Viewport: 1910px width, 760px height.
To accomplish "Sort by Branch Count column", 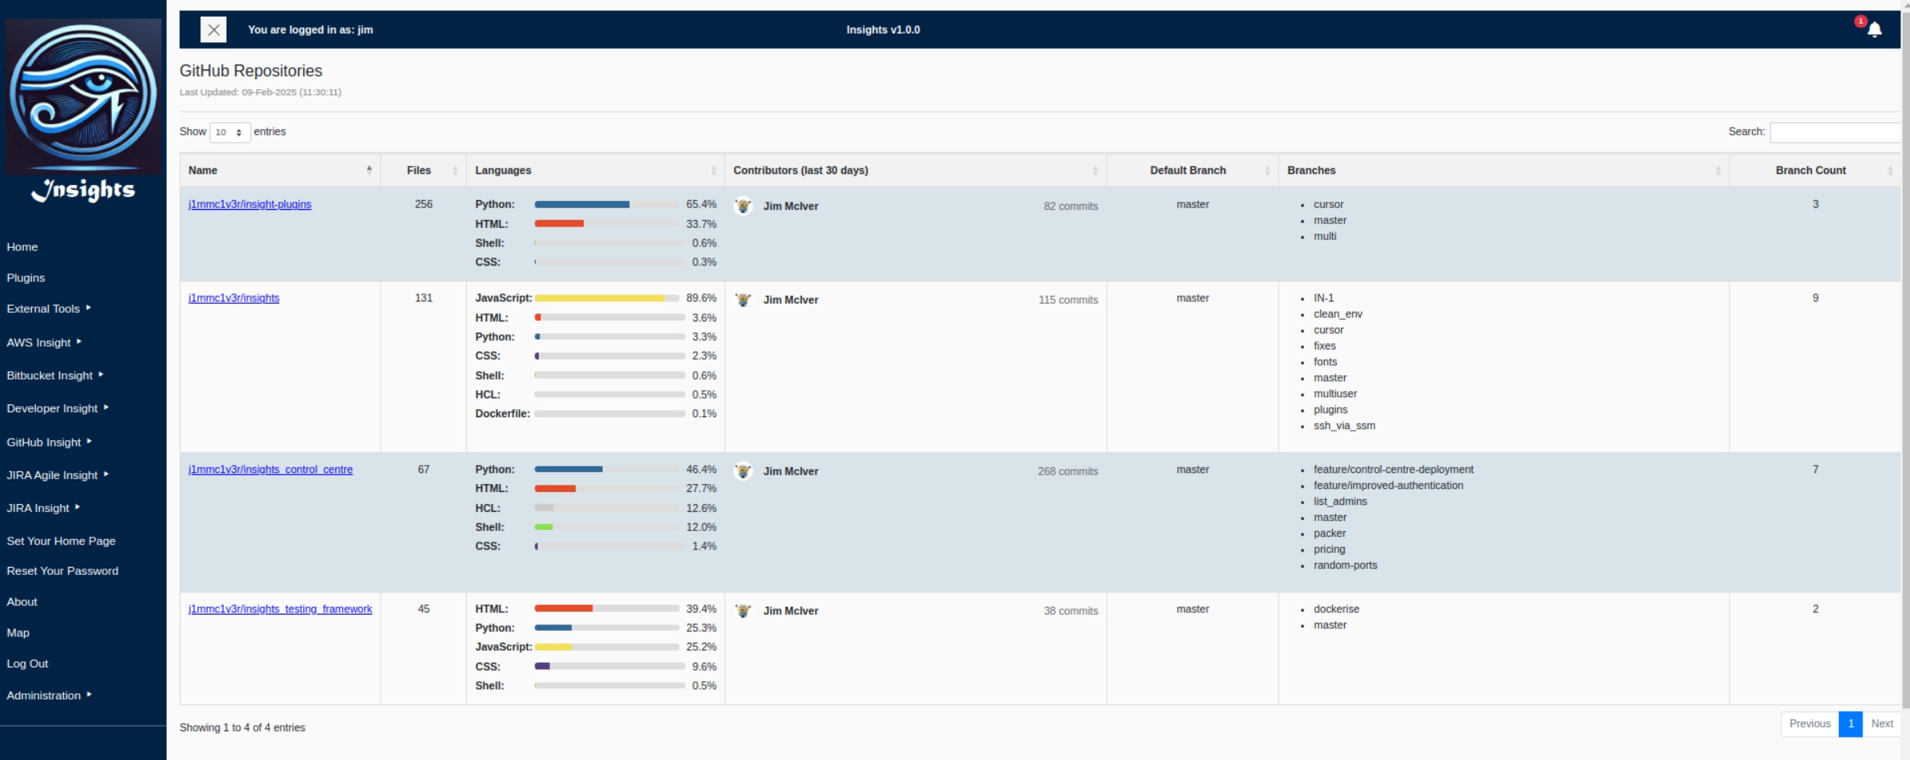I will (1814, 170).
